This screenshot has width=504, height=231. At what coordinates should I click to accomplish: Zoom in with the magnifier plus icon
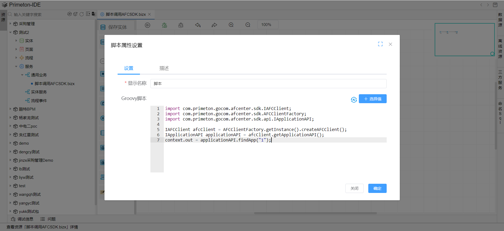(231, 25)
